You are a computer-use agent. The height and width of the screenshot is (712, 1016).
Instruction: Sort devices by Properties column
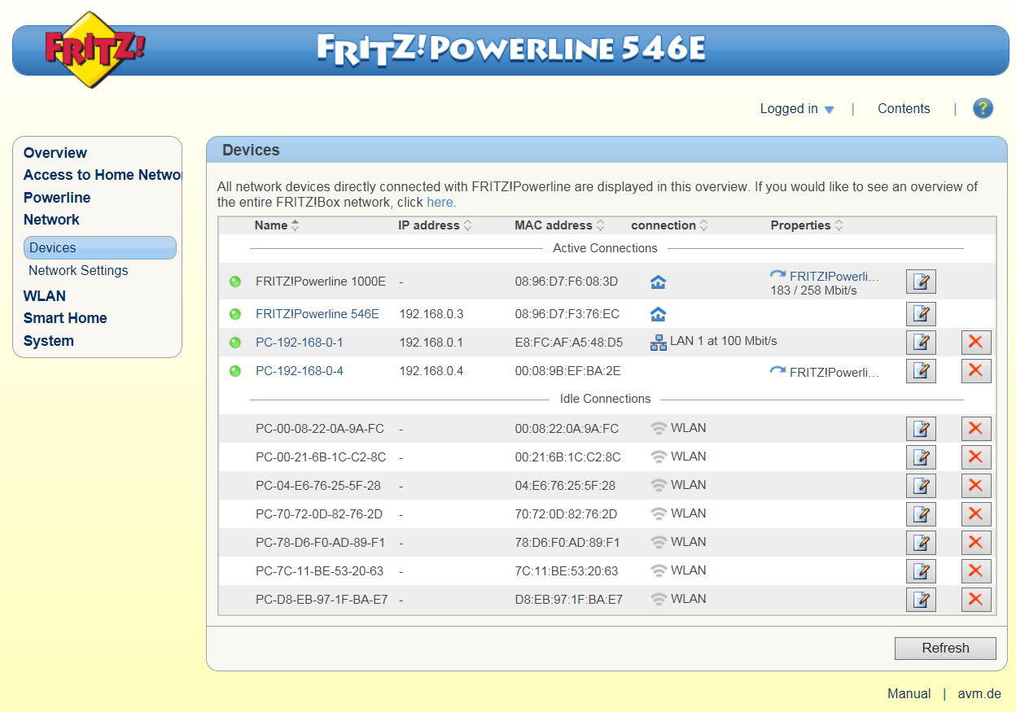click(x=807, y=225)
